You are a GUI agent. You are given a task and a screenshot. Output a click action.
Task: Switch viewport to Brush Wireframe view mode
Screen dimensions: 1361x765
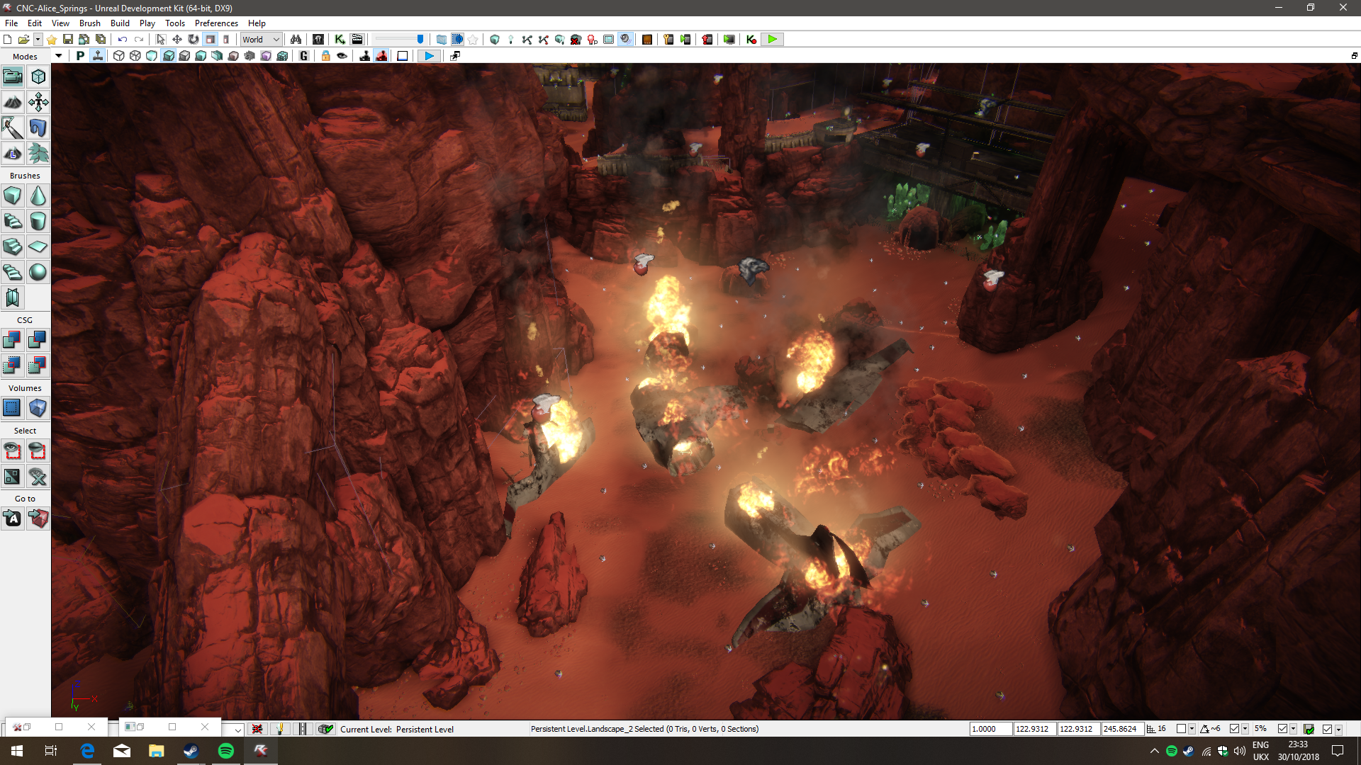(119, 56)
